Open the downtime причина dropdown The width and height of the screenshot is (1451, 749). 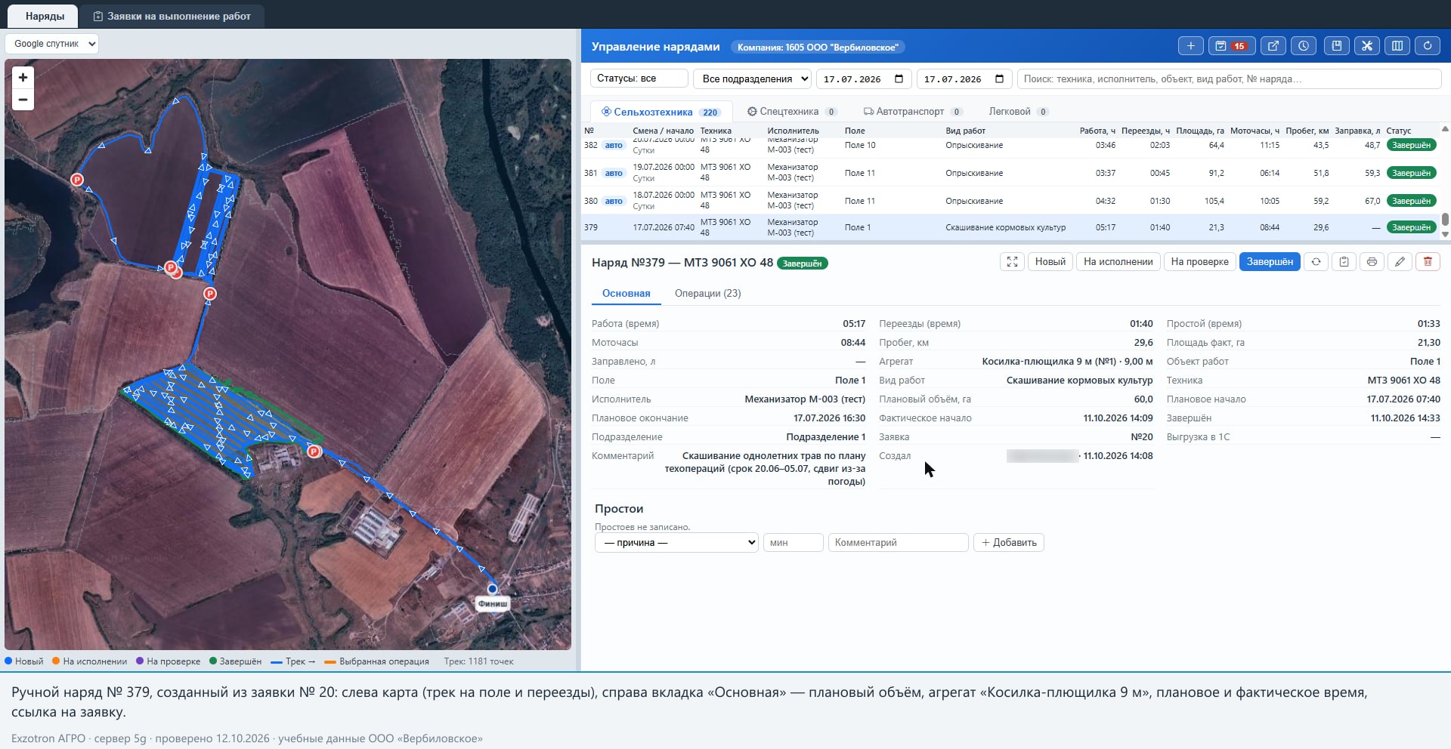(x=676, y=542)
